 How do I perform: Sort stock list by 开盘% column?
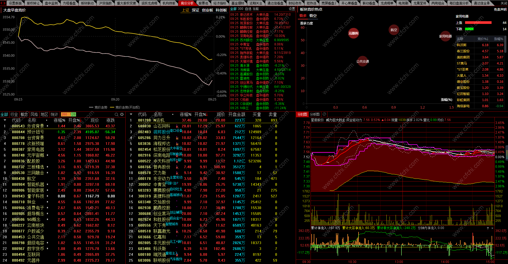(x=201, y=114)
